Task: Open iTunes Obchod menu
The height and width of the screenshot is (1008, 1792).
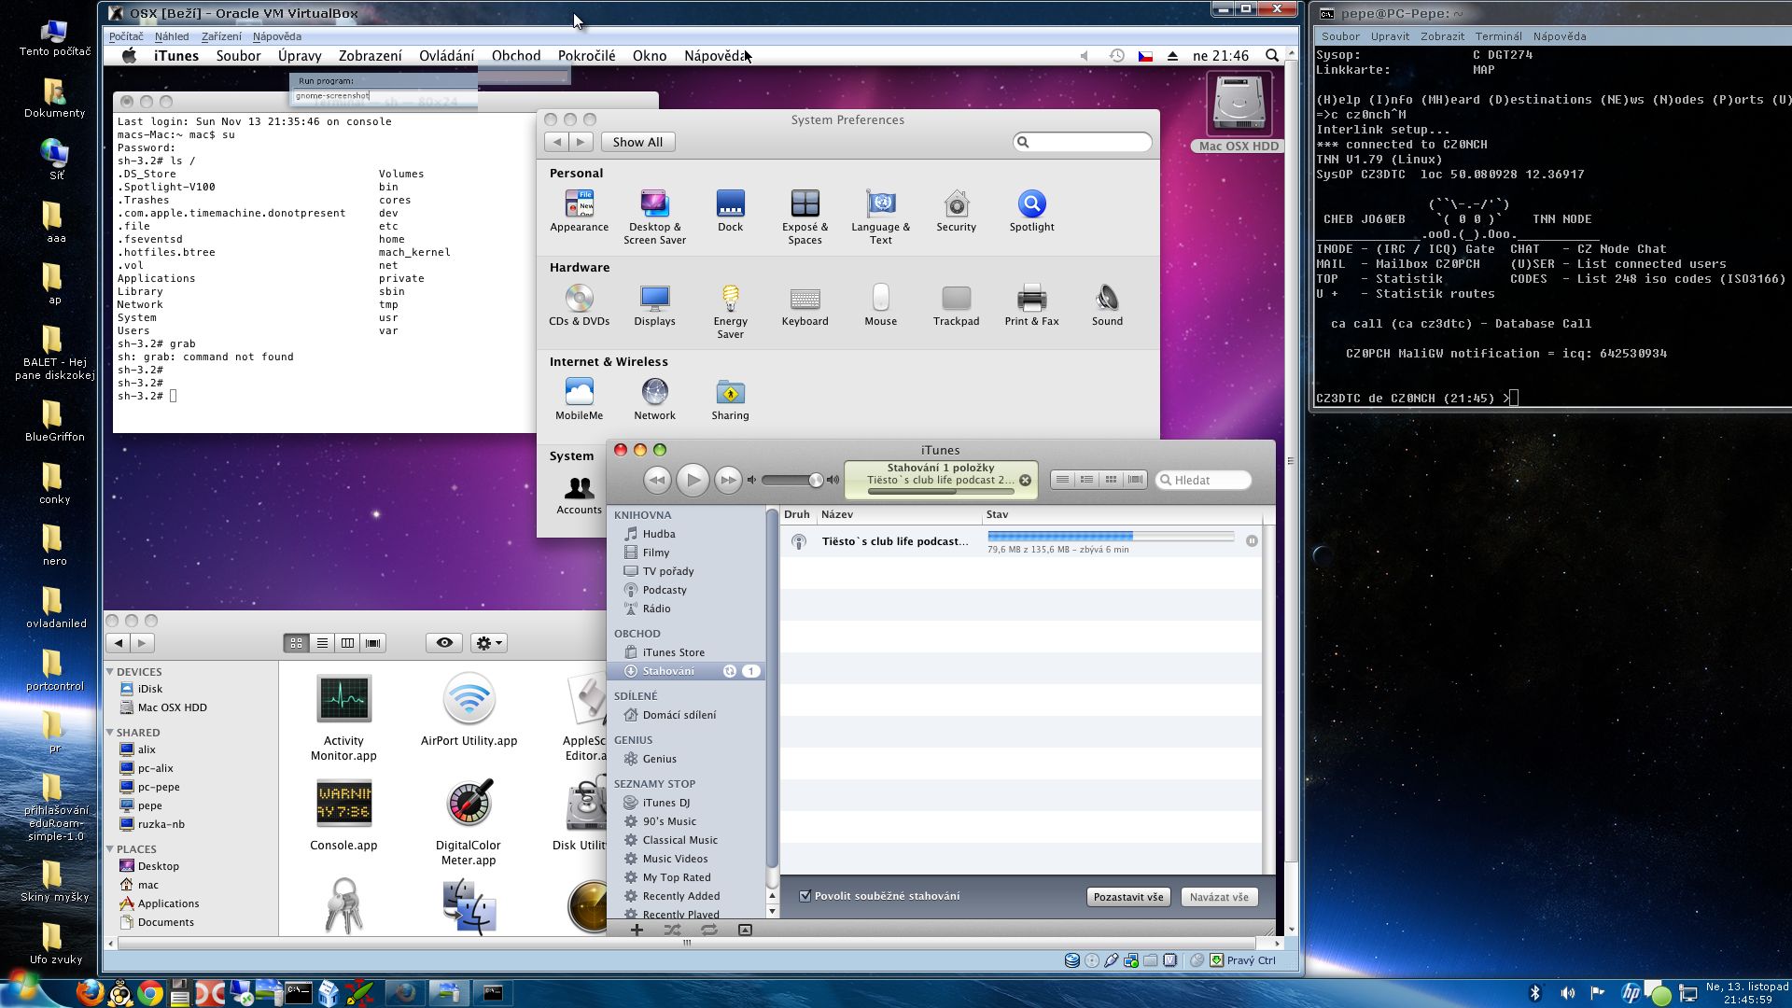Action: coord(516,56)
